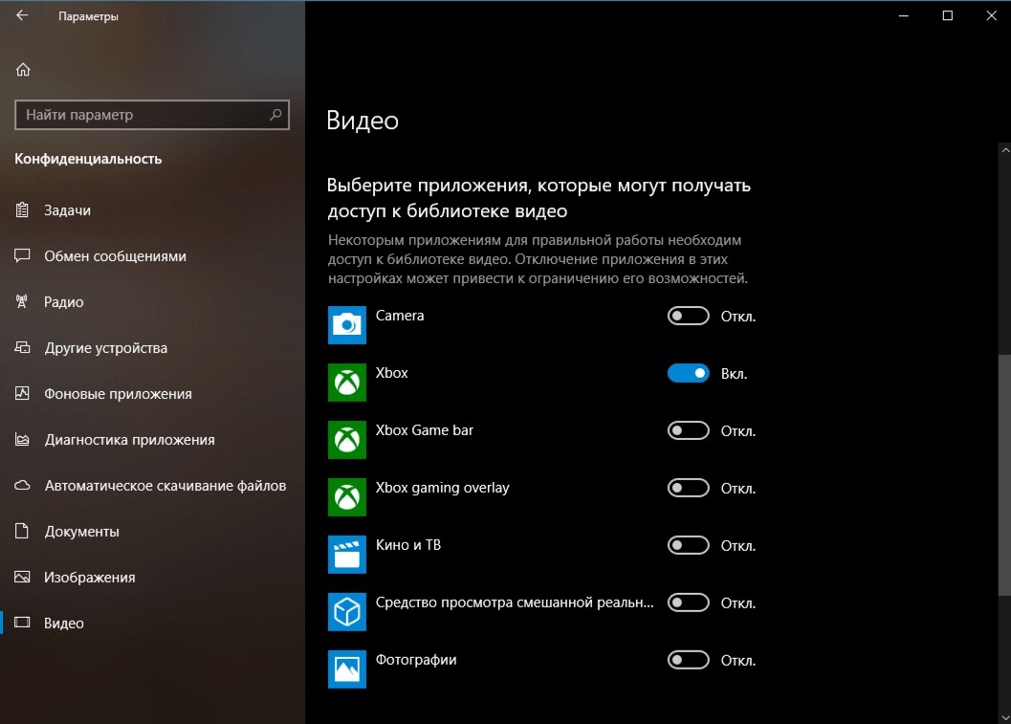Click the search magnifier icon
The width and height of the screenshot is (1011, 724).
click(275, 115)
